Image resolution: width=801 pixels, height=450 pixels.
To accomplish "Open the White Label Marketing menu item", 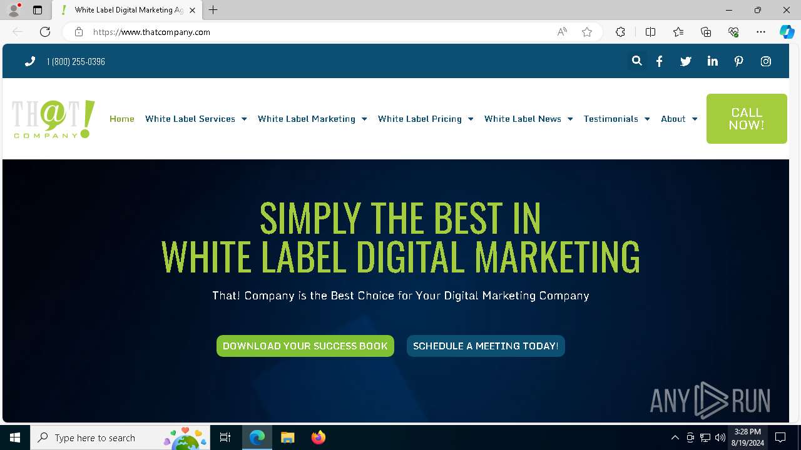I will (307, 119).
